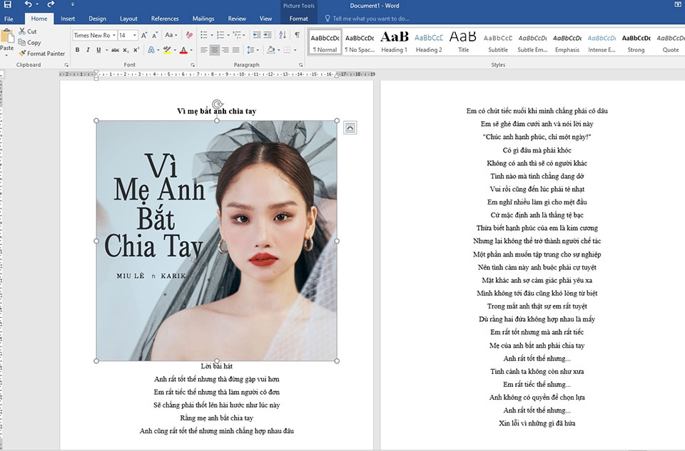This screenshot has width=685, height=451.
Task: Open font color dropdown arrow
Action: 191,50
